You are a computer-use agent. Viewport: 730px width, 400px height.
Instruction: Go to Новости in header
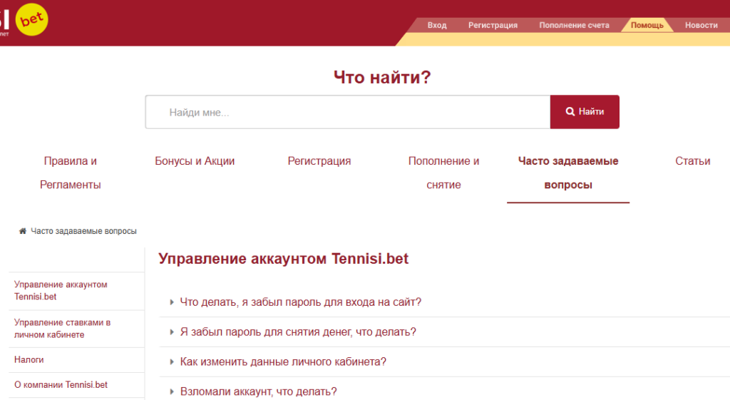pos(701,25)
